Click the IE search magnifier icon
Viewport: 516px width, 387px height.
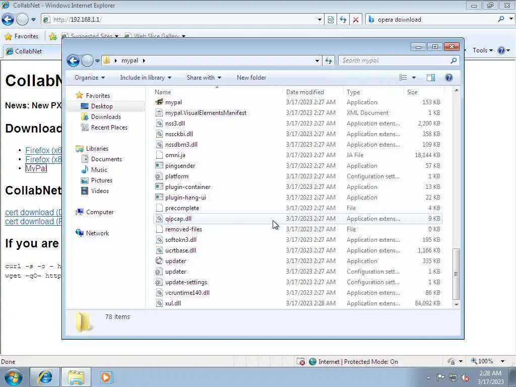(x=501, y=19)
